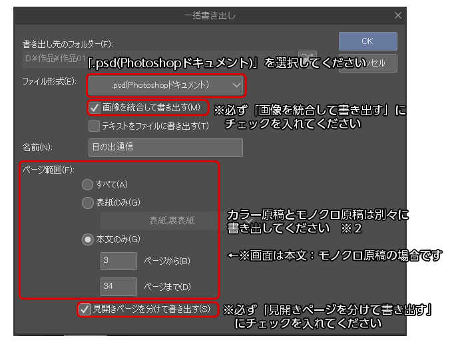Click the ページ範囲(F) label
466x342 pixels.
point(49,170)
